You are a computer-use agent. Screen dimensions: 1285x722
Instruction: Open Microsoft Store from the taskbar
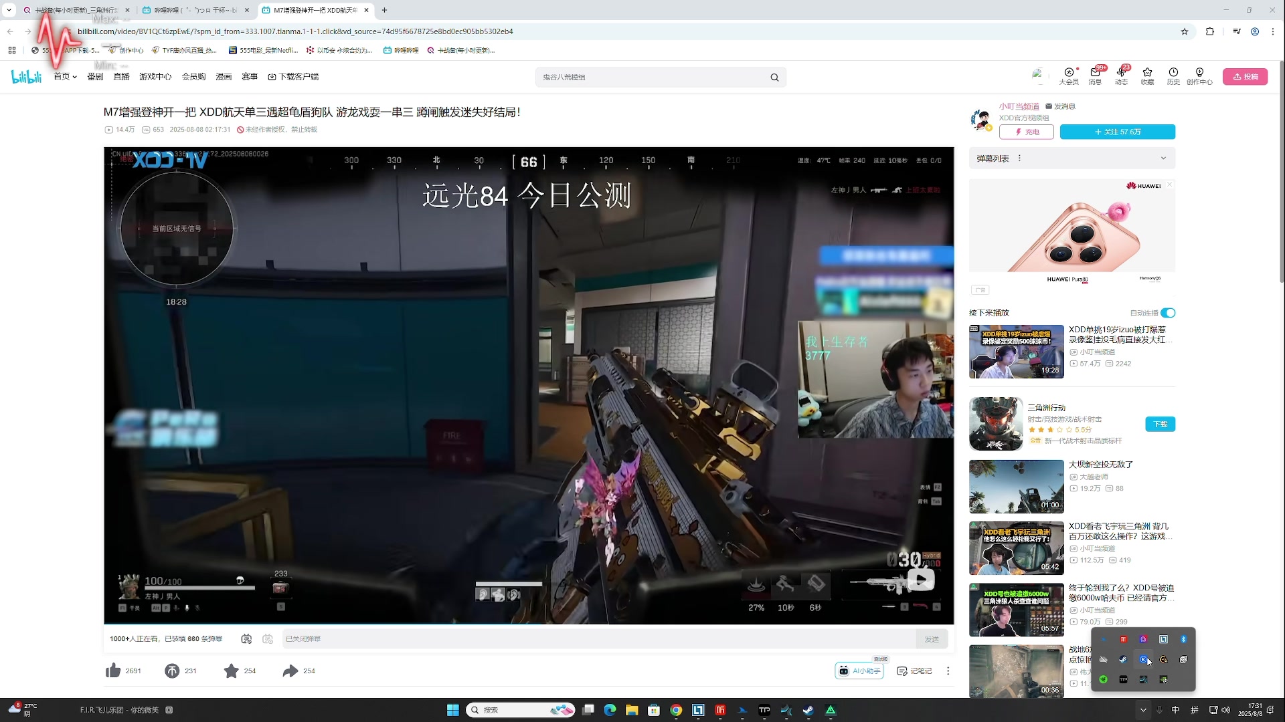click(654, 710)
